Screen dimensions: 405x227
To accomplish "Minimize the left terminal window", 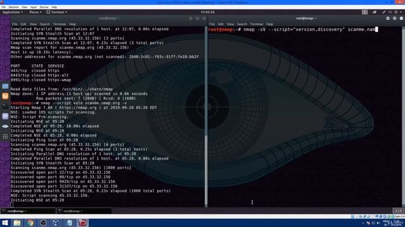I will click(190, 18).
